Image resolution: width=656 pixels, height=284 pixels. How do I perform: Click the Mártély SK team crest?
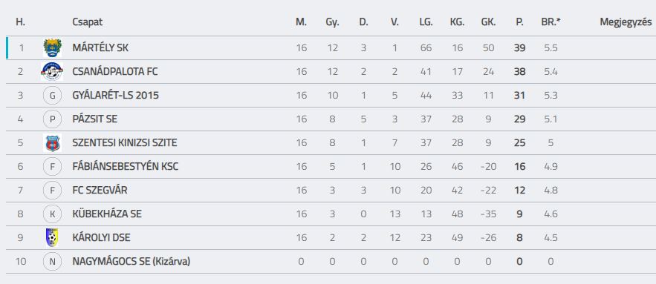[52, 48]
